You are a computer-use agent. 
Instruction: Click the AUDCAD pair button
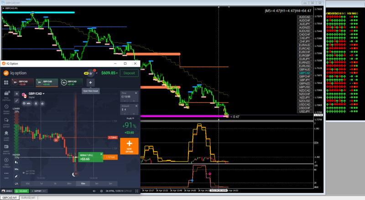[x=304, y=17]
